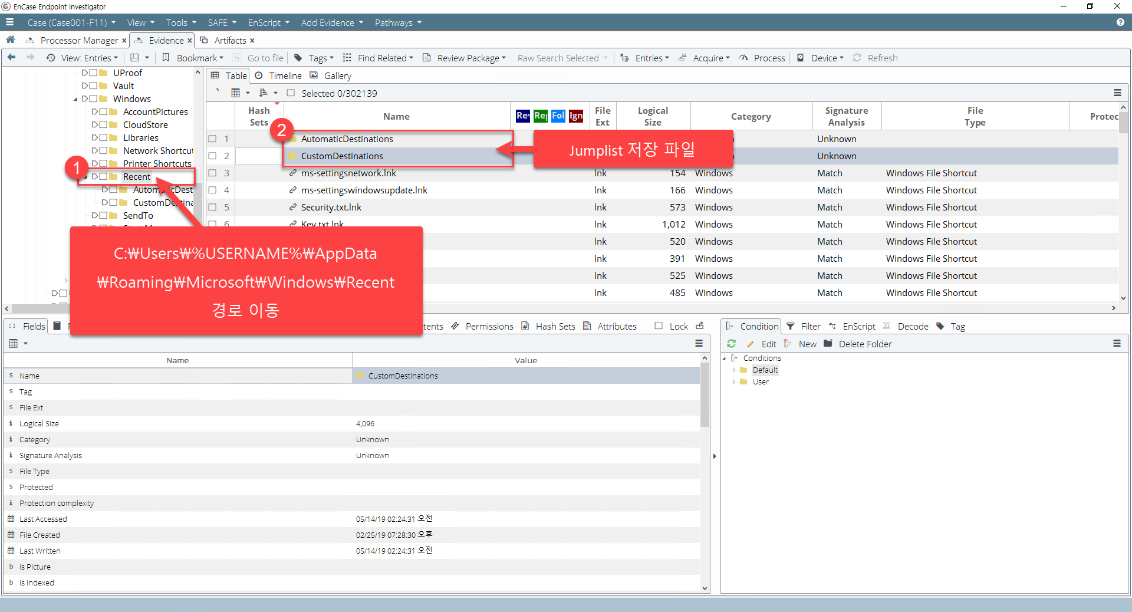The height and width of the screenshot is (612, 1132).
Task: Expand the Default conditions folder
Action: (x=735, y=370)
